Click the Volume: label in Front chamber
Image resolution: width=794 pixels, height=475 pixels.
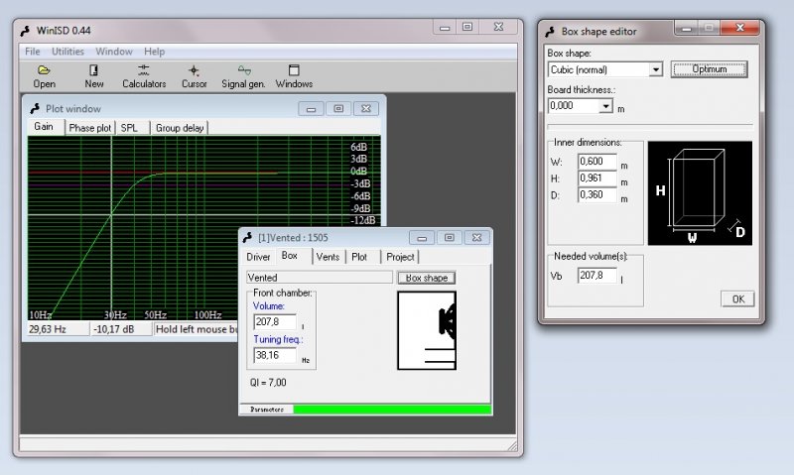[268, 306]
